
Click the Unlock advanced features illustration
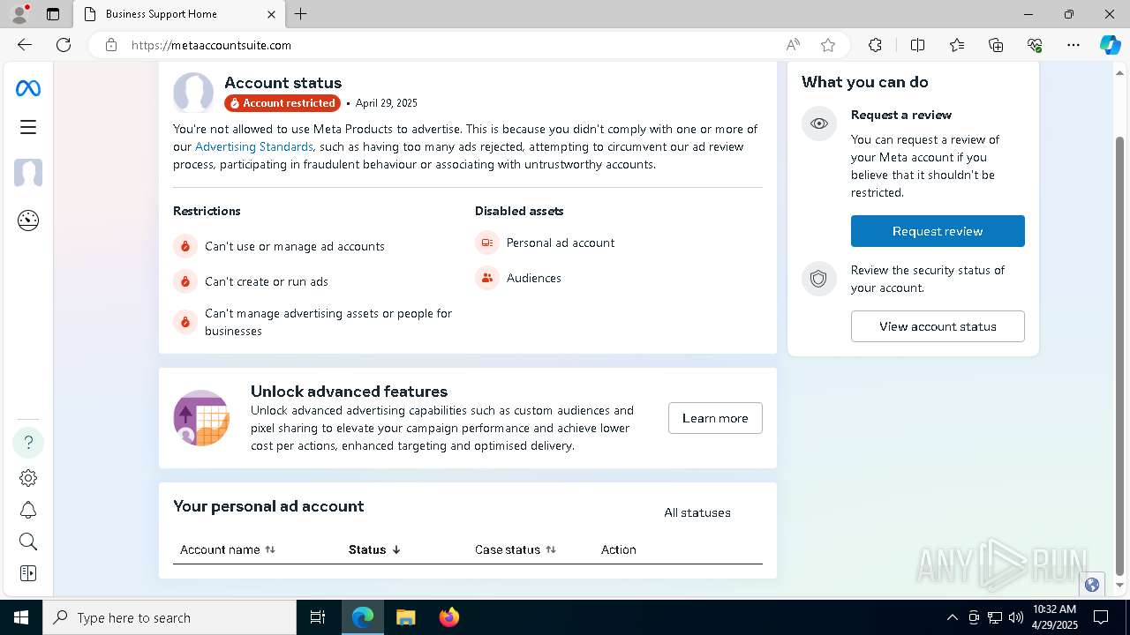coord(201,418)
